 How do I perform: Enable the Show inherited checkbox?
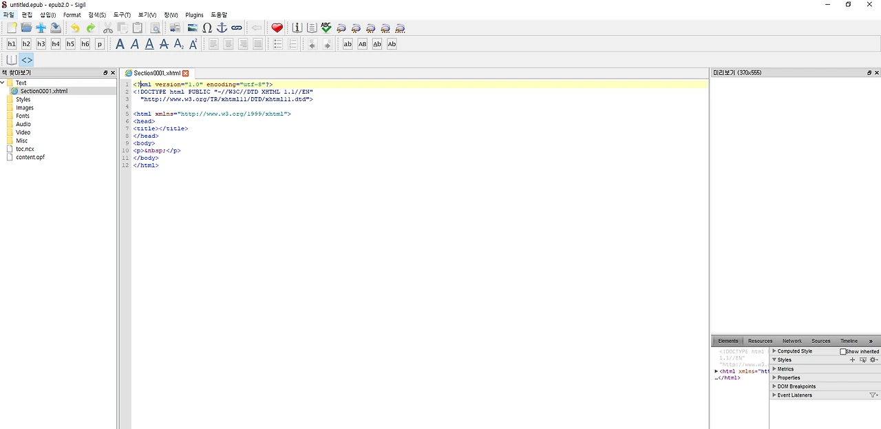click(842, 352)
